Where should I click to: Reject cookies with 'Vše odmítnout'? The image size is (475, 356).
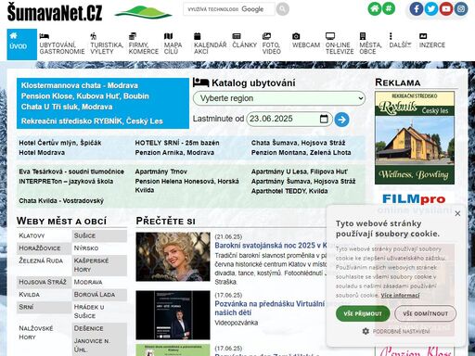click(425, 313)
